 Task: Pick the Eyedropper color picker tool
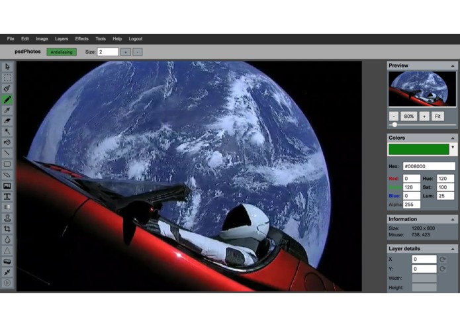[7, 111]
